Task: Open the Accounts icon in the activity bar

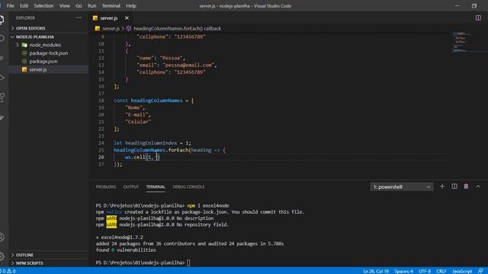Action: pyautogui.click(x=2, y=237)
